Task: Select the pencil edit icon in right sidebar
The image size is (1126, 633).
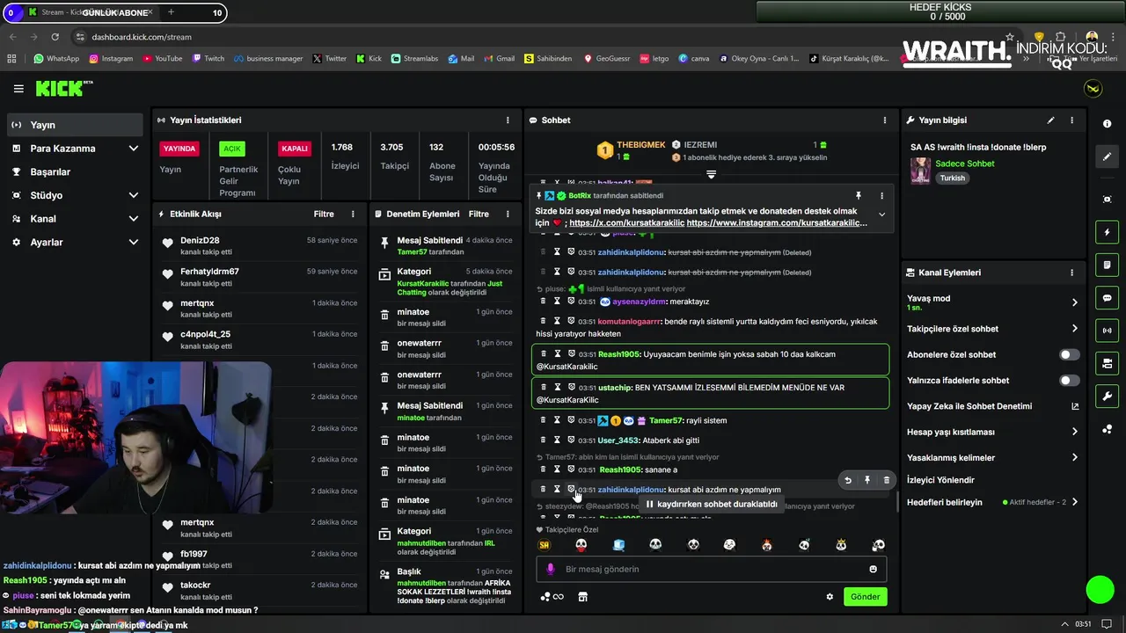Action: point(1107,156)
